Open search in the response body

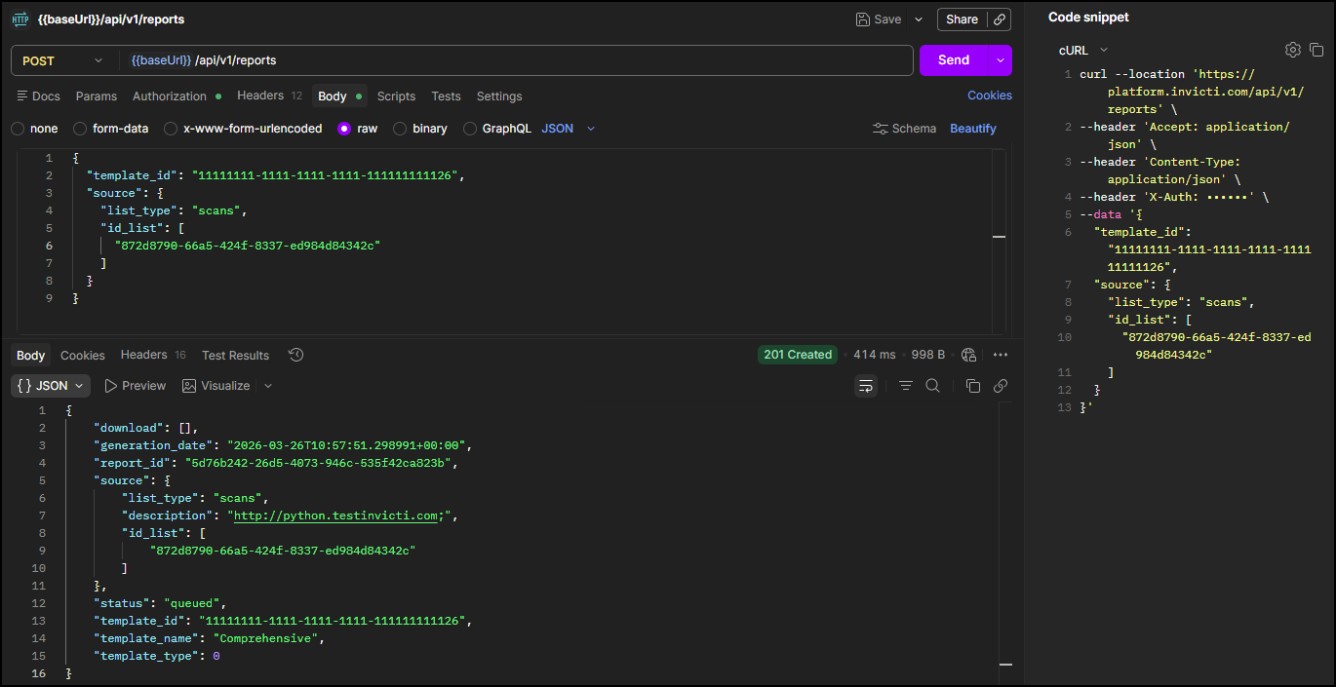(x=932, y=386)
